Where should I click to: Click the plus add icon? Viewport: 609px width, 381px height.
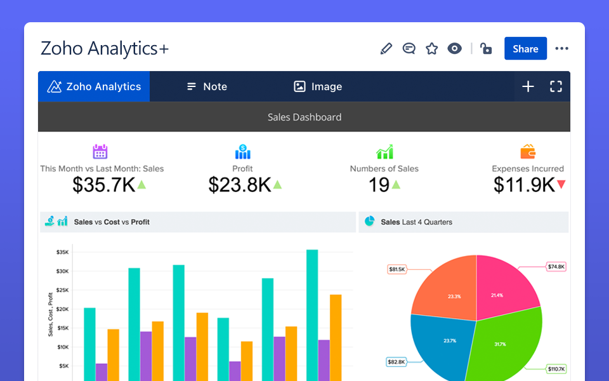pos(528,86)
